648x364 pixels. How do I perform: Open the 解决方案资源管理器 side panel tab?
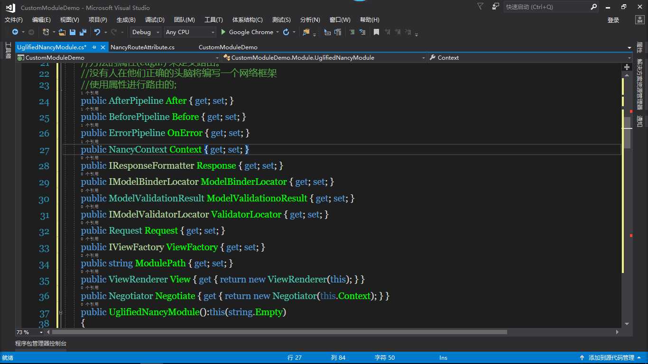(x=639, y=84)
